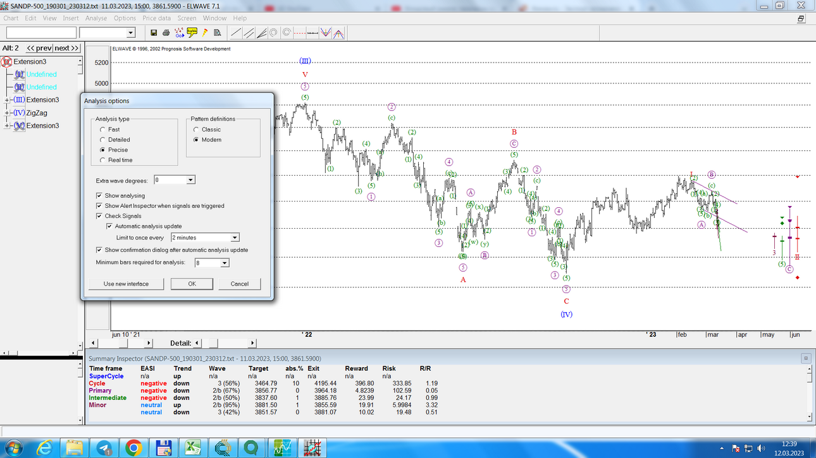Expand the (III) Extension3 tree node
816x458 pixels.
coord(6,100)
